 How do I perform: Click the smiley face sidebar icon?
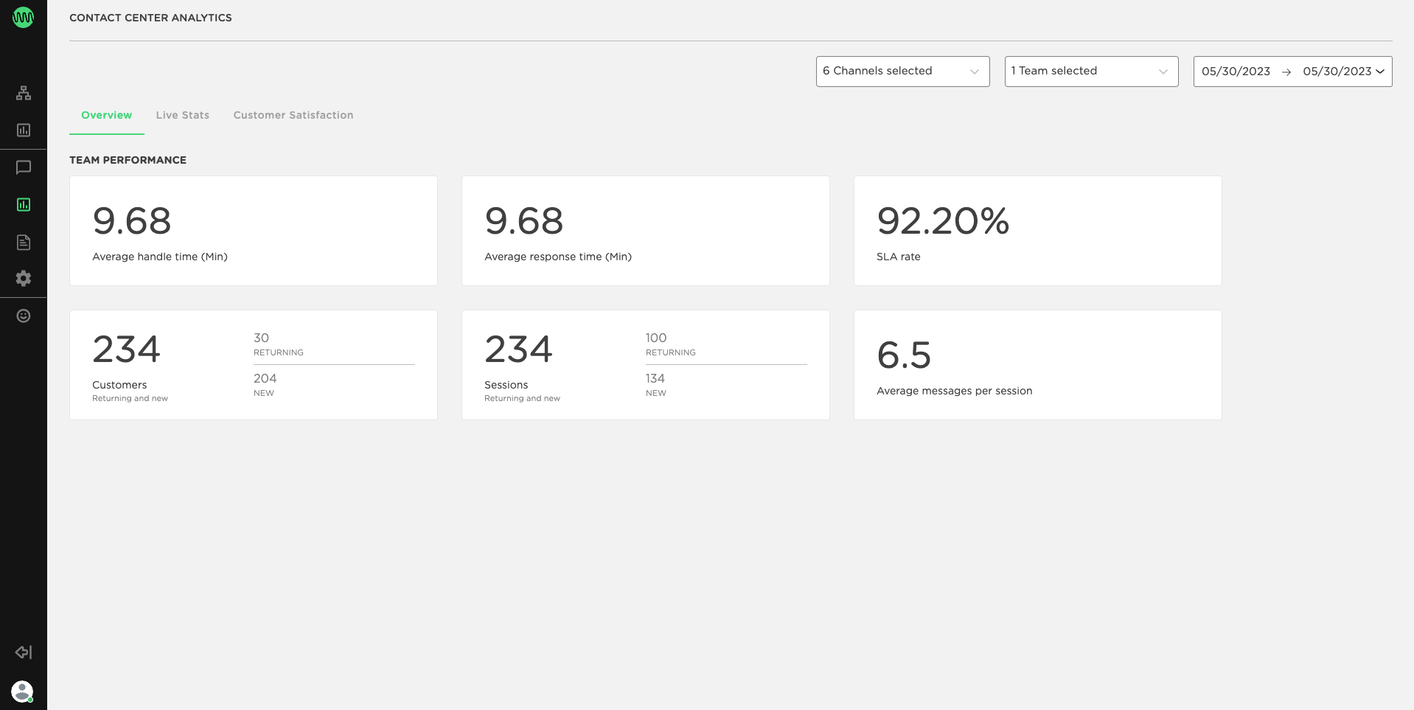24,316
